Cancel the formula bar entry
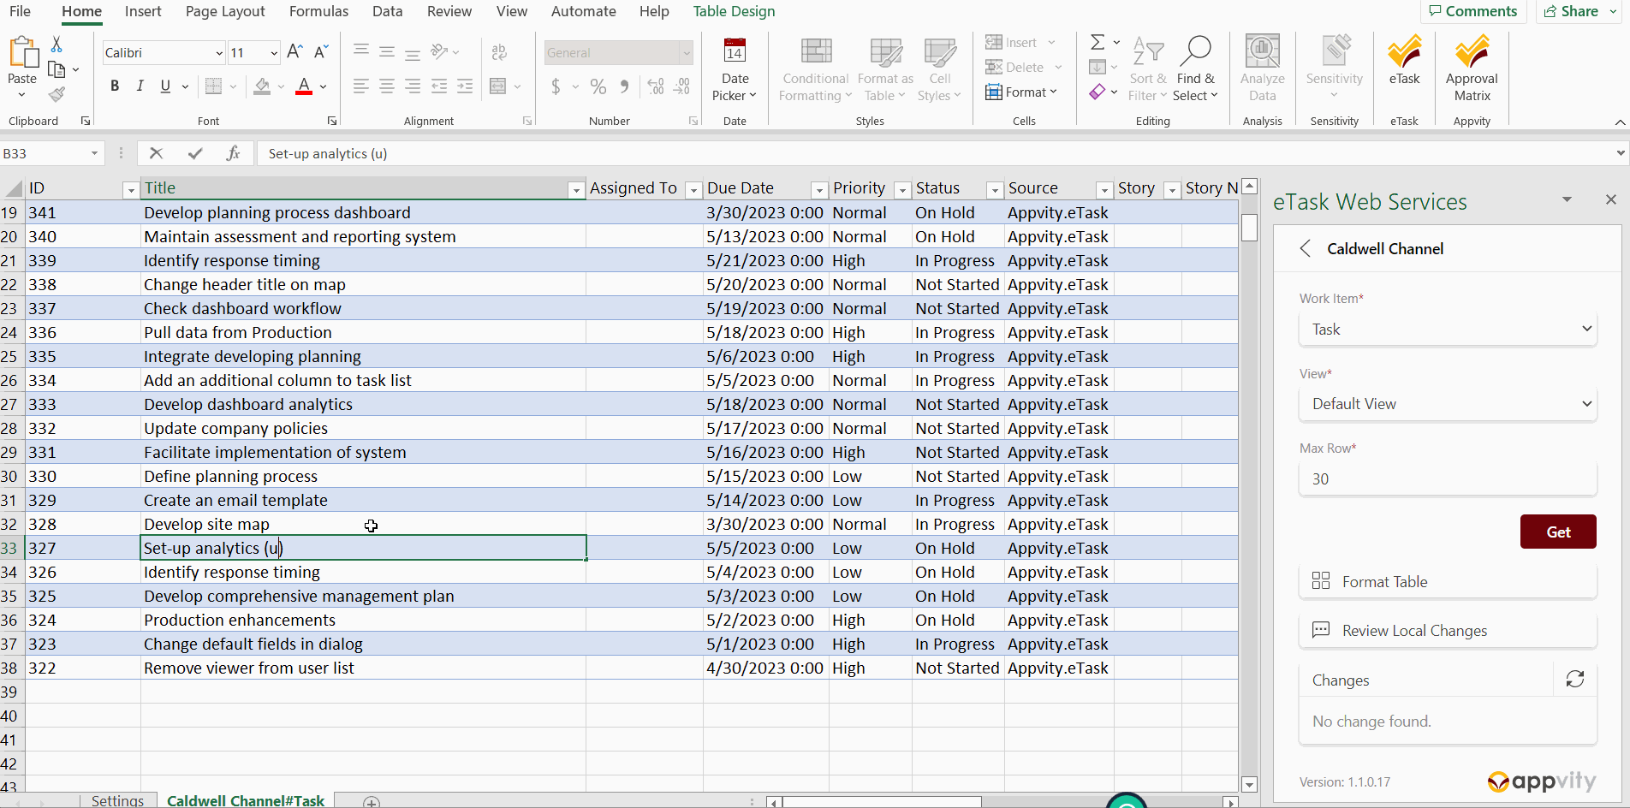Viewport: 1630px width, 808px height. click(156, 153)
